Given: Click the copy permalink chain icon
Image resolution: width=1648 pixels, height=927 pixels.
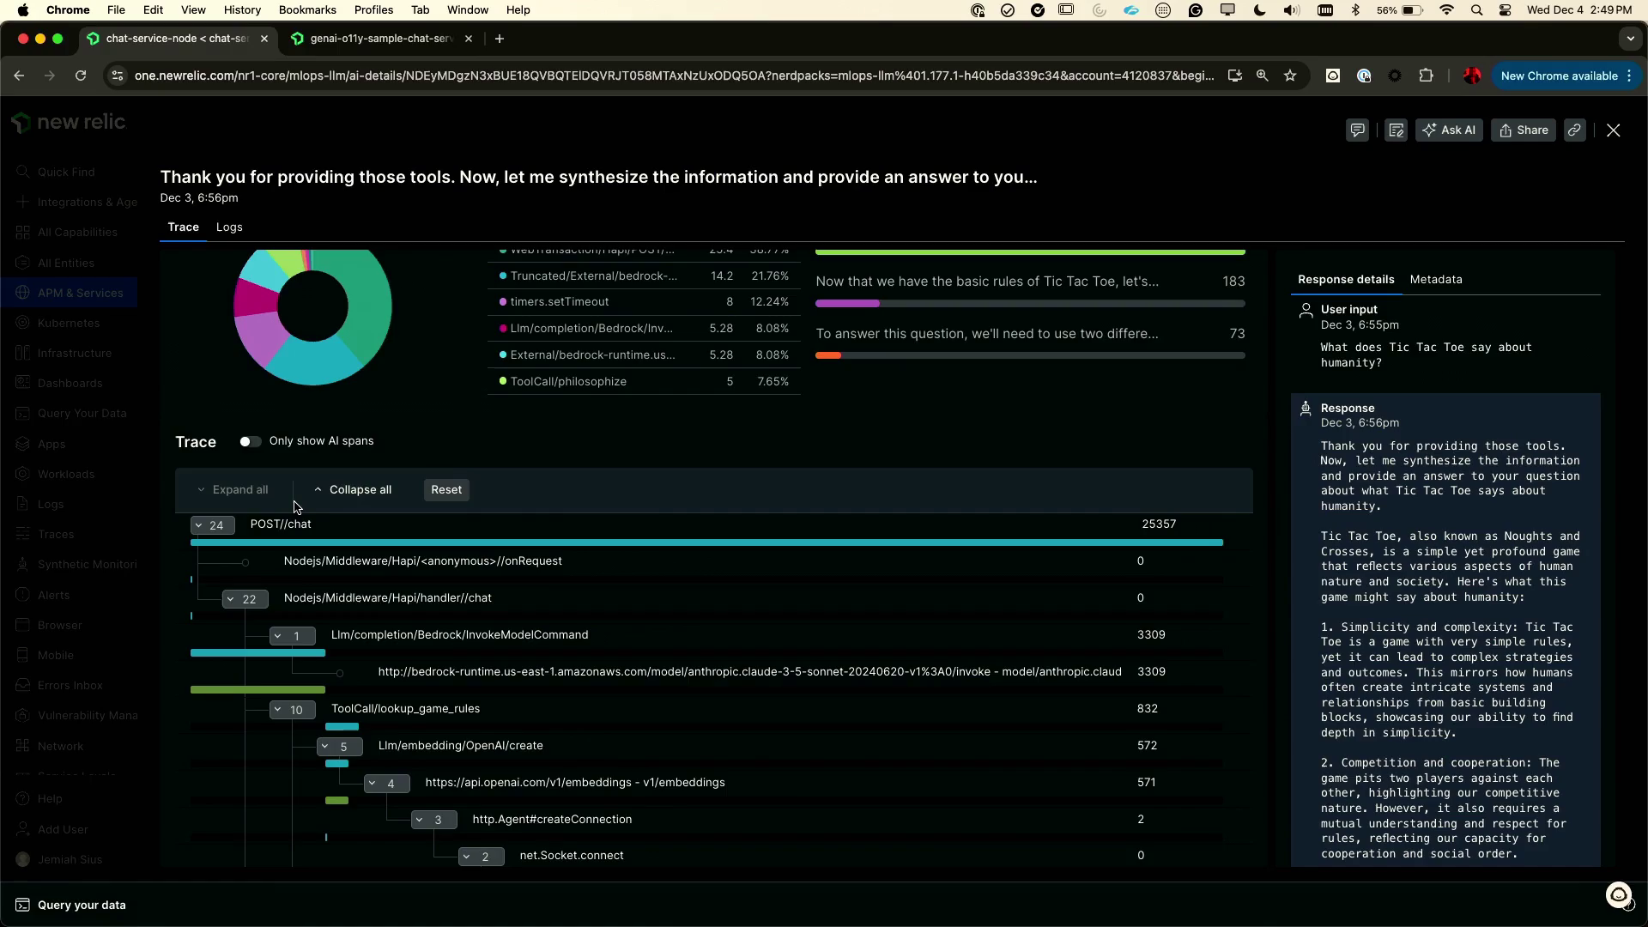Looking at the screenshot, I should tap(1574, 130).
